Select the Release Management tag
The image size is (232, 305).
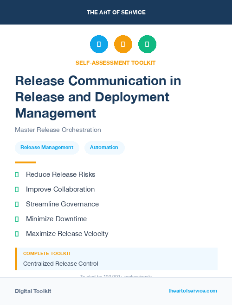coord(47,148)
